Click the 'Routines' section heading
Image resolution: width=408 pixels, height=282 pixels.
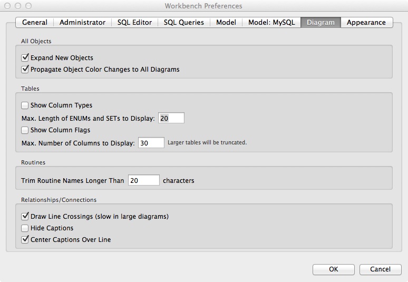[33, 162]
